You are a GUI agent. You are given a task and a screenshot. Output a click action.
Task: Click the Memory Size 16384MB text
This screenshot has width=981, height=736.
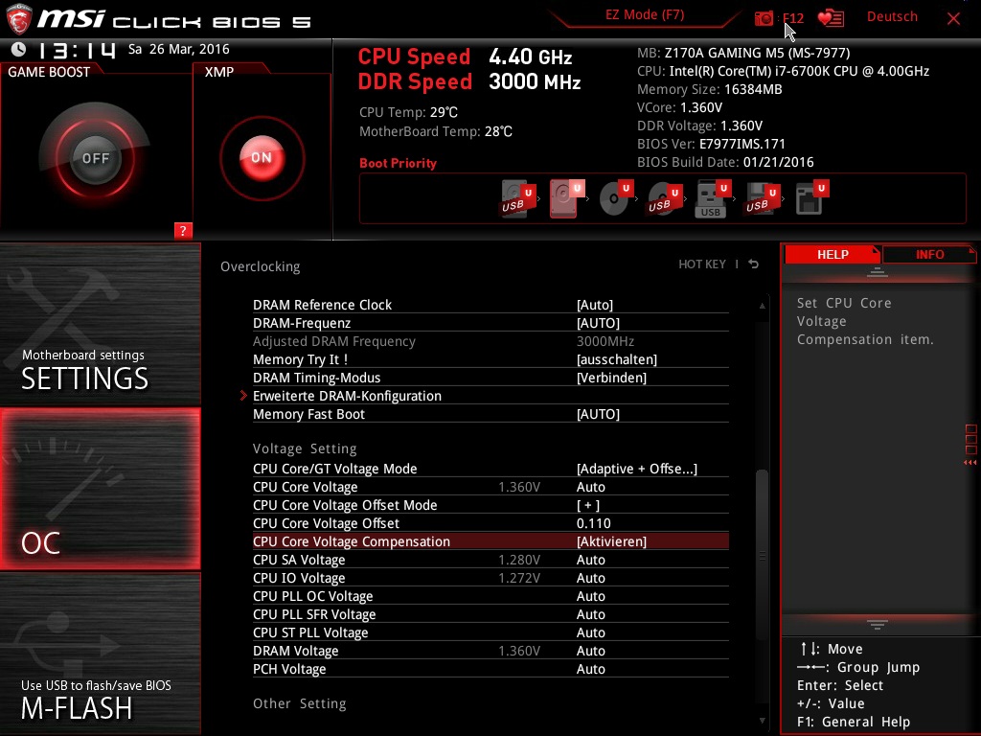coord(710,89)
